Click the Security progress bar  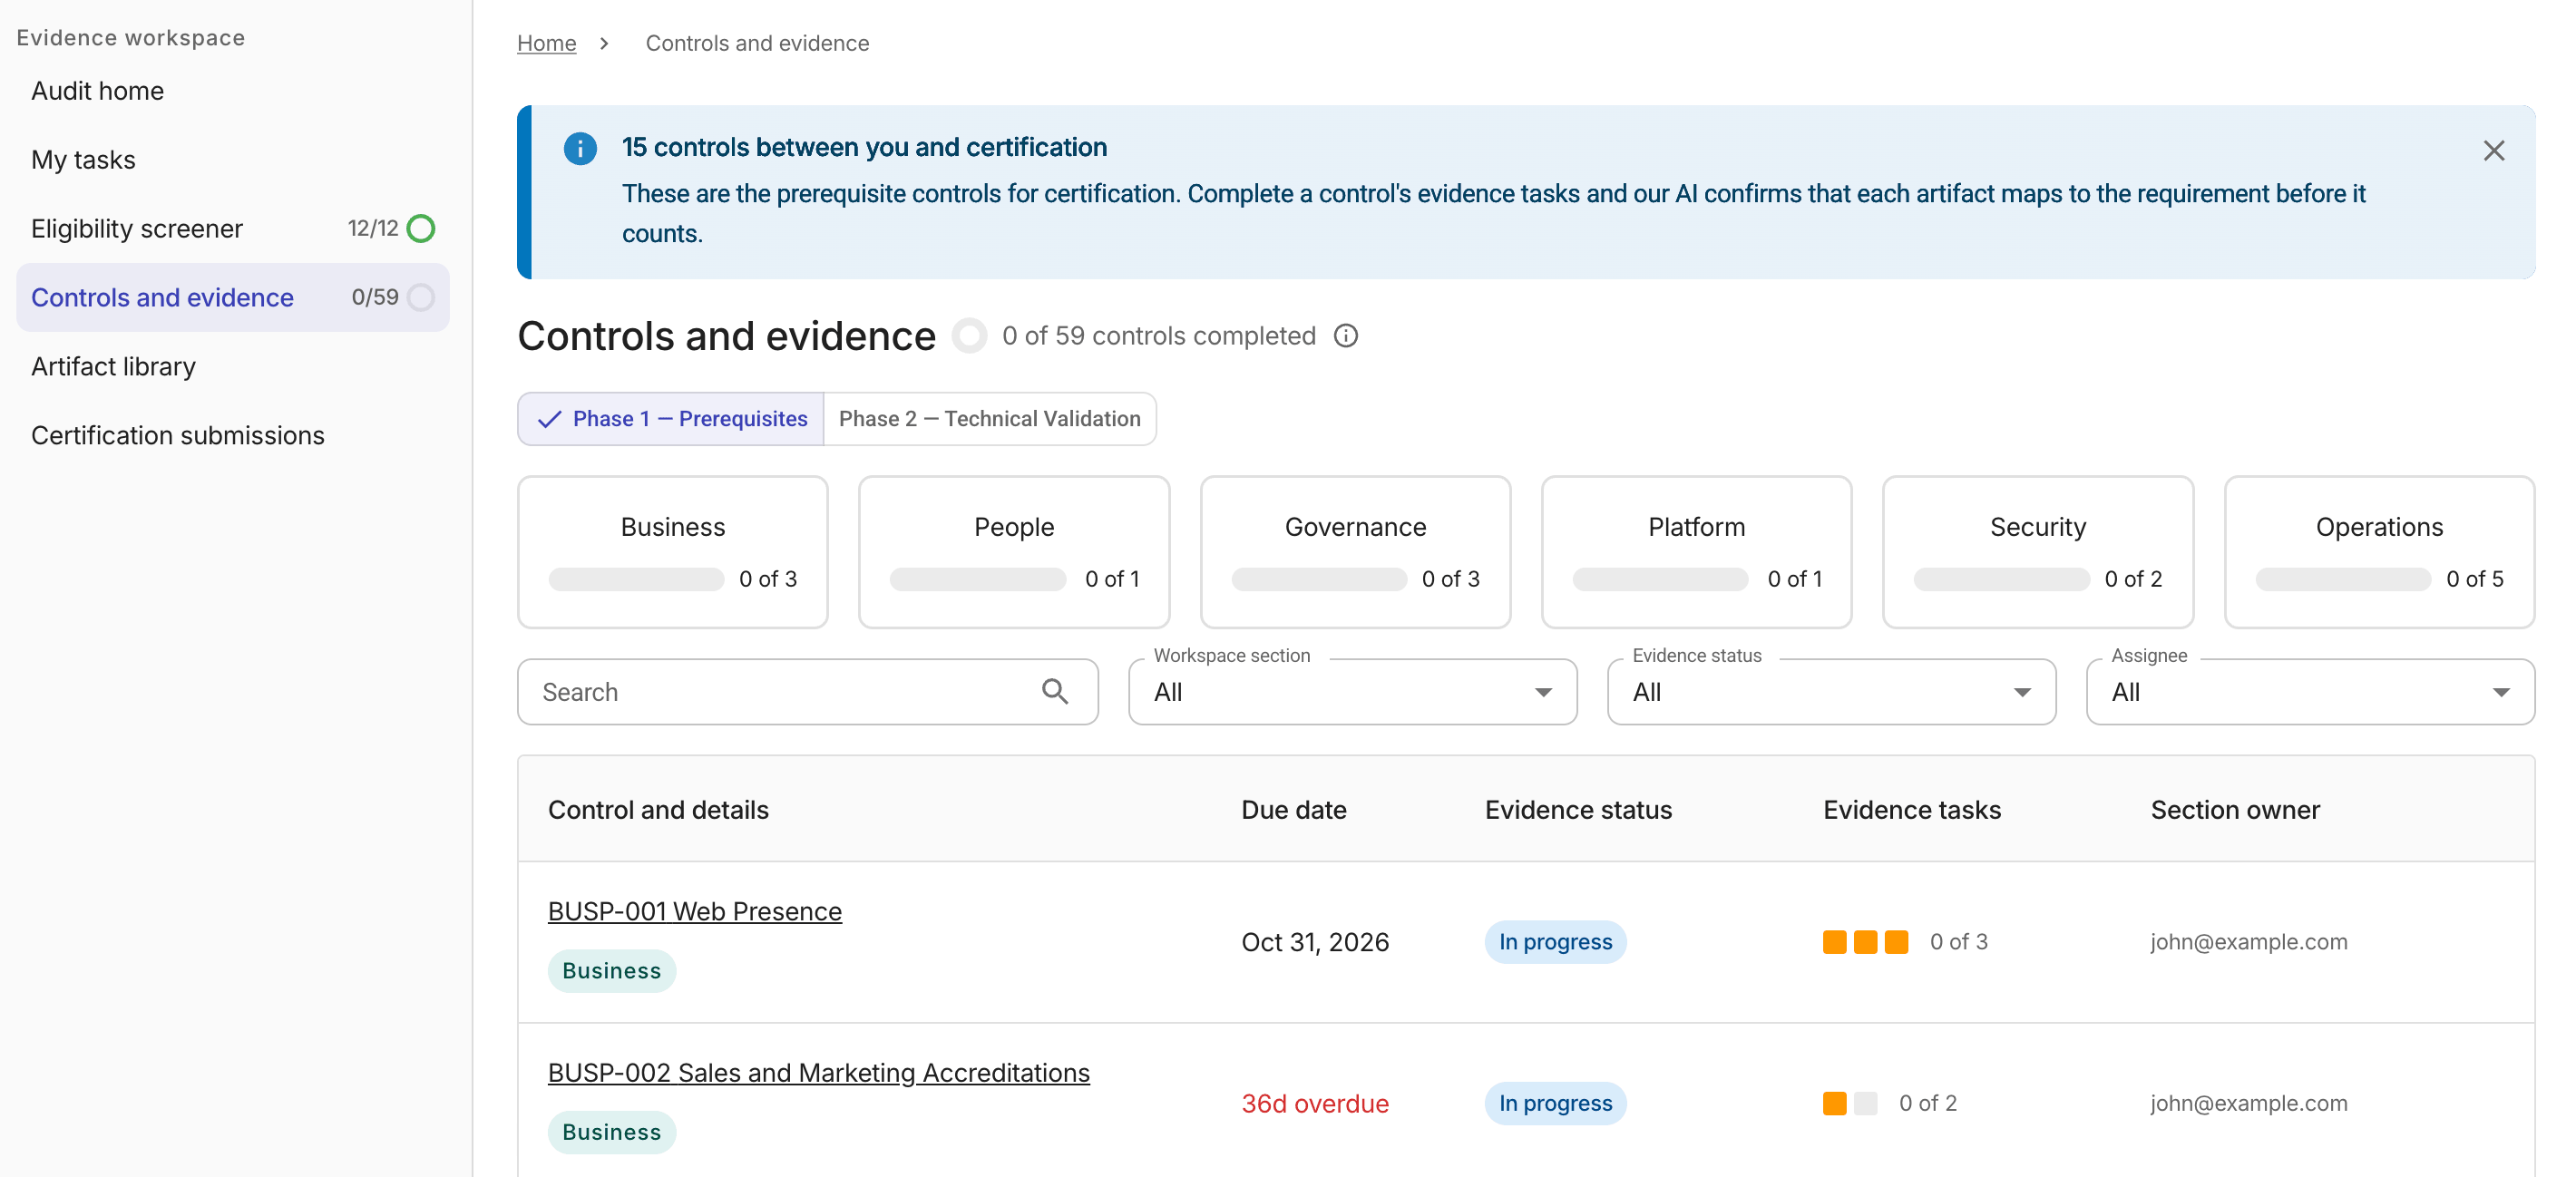(2001, 579)
